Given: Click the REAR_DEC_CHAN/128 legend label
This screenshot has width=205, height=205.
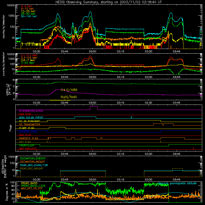Looking at the screenshot, I should tap(34, 165).
